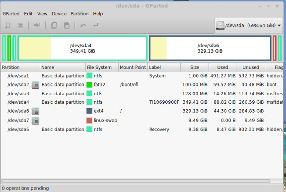Open the GParted menu
The height and width of the screenshot is (192, 286).
pyautogui.click(x=11, y=14)
